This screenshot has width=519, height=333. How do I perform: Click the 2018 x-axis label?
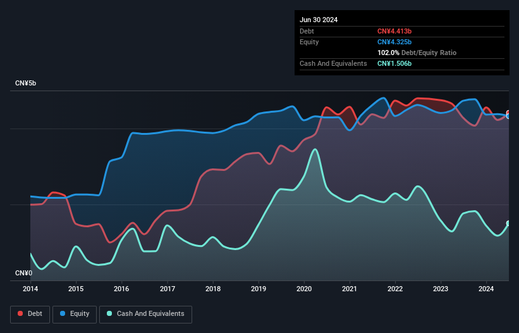(x=213, y=289)
